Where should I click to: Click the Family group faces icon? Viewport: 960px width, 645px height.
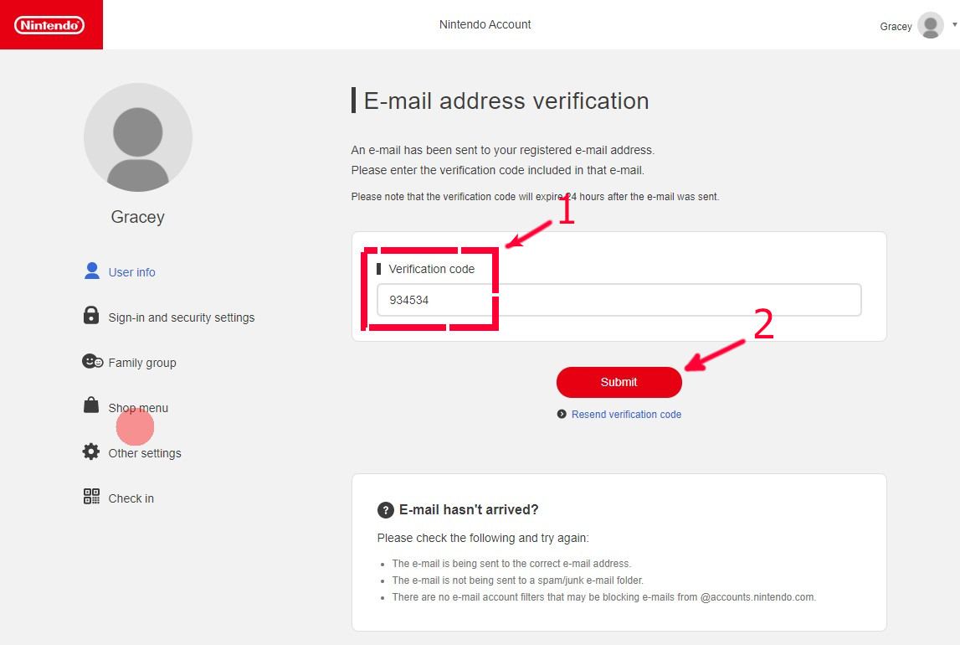[91, 361]
